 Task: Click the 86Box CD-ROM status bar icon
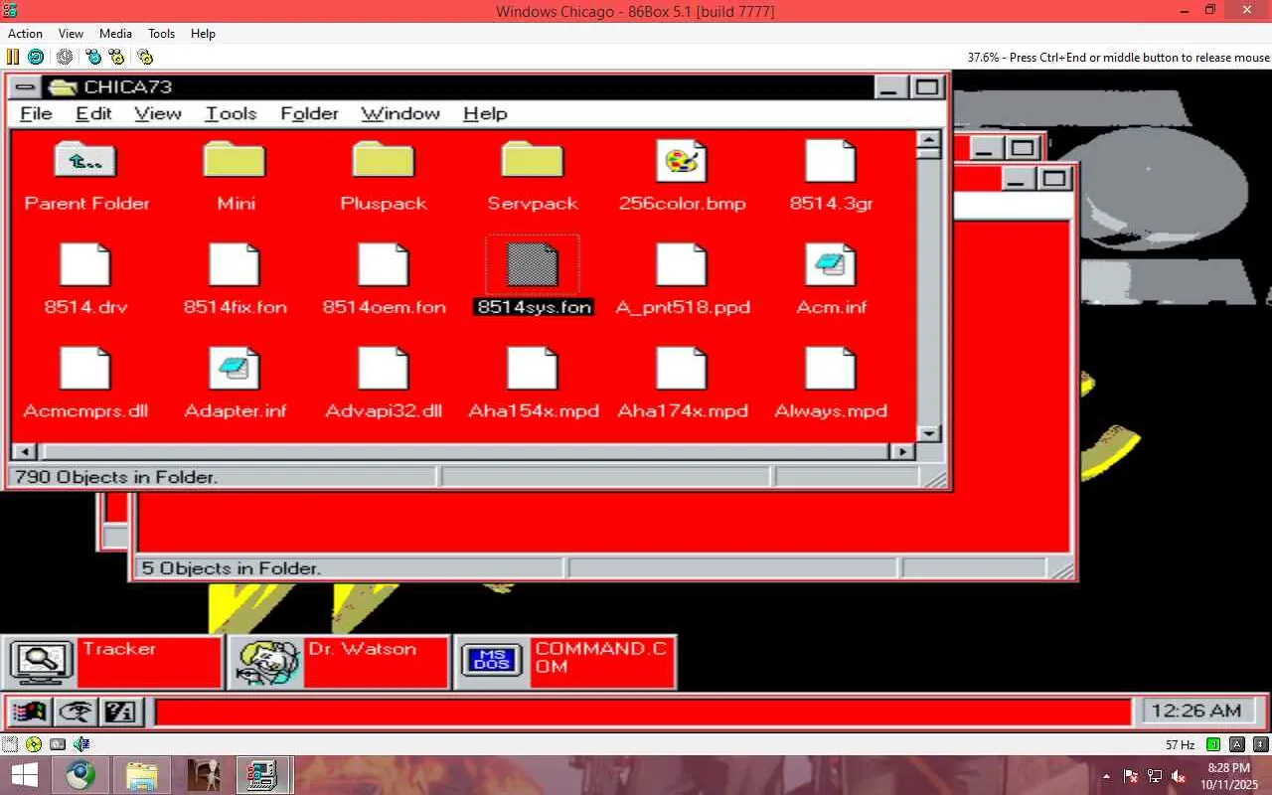tap(34, 743)
